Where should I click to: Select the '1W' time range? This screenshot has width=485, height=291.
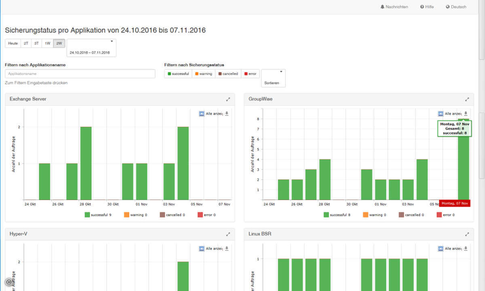coord(48,43)
